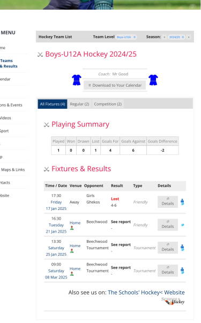Screen dimensions: 201x323
Task: Open Details for 08 Mar Beechwood Tournament
Action: click(168, 270)
